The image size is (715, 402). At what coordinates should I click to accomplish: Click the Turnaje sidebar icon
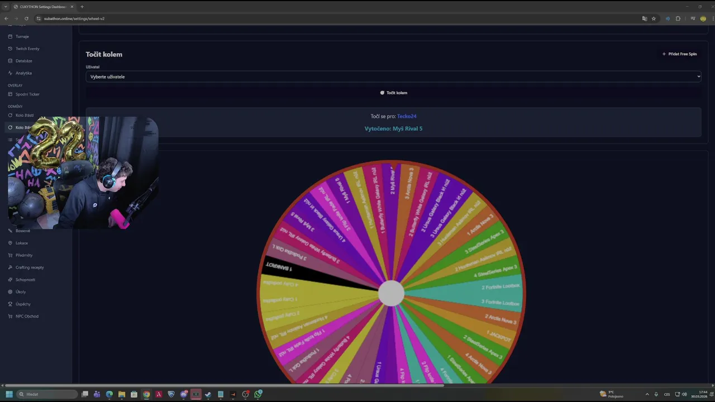click(10, 36)
